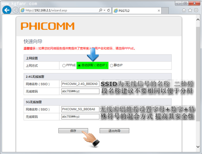The image size is (202, 154).
Task: Click the refresh icon in address bar
Action: point(109,10)
